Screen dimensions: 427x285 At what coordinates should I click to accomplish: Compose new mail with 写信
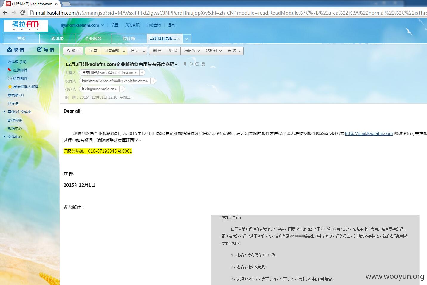pyautogui.click(x=46, y=49)
